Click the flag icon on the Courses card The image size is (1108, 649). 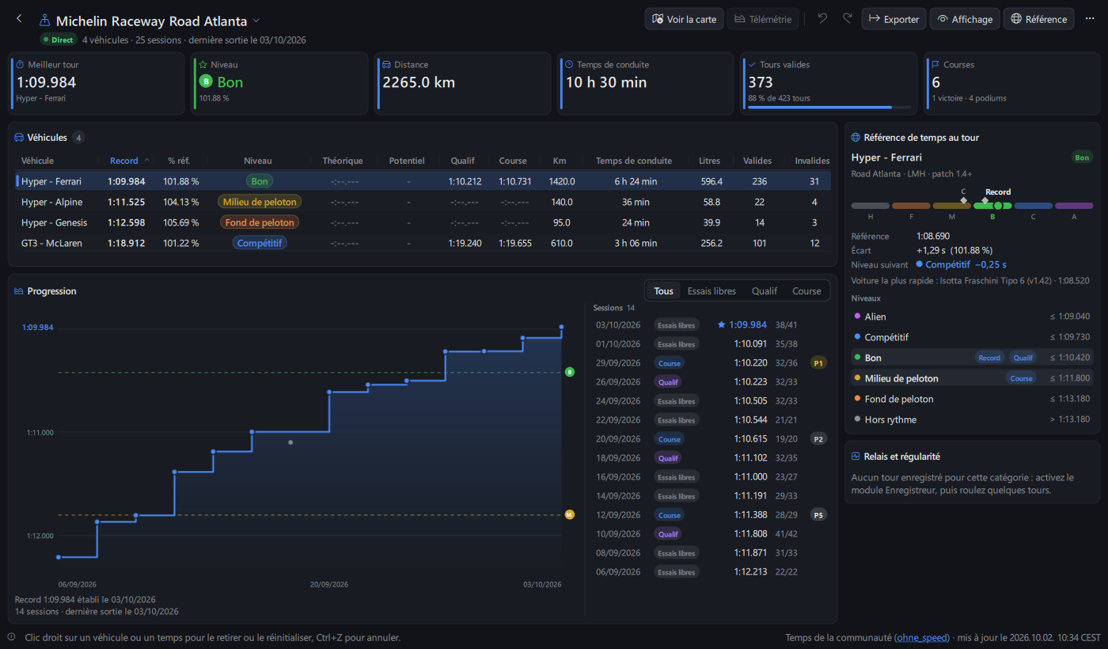coord(935,65)
